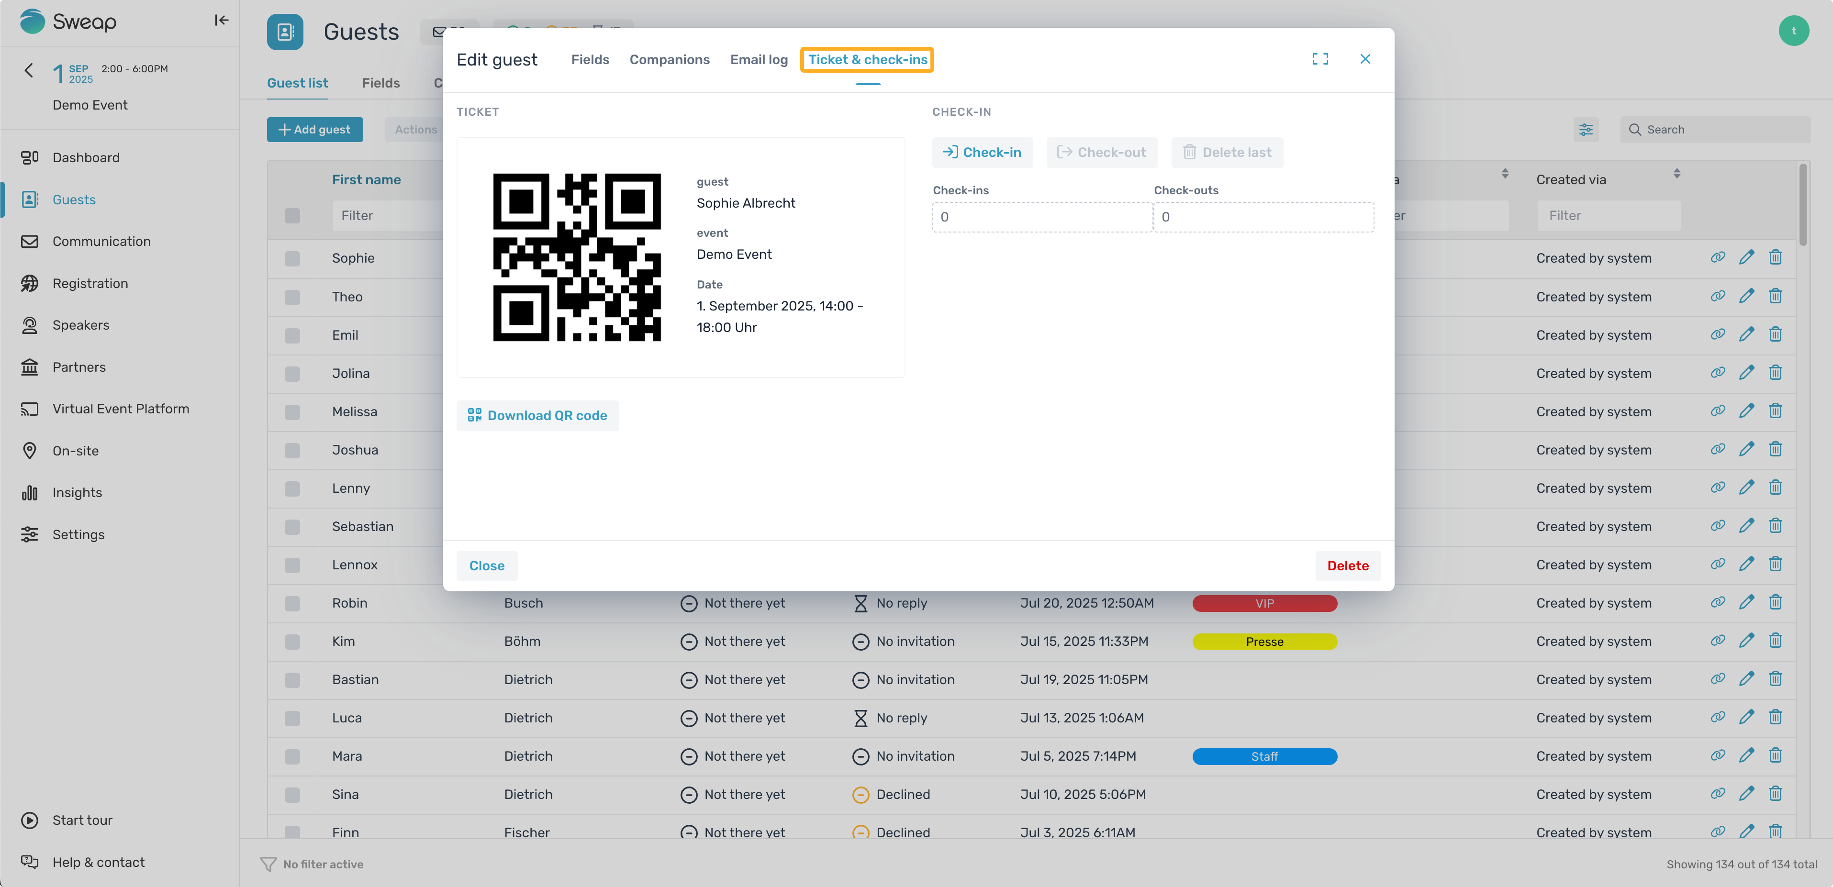
Task: Click the First name Filter field
Action: coord(387,215)
